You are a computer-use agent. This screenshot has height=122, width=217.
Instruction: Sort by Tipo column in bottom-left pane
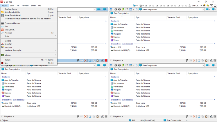click(x=42, y=73)
